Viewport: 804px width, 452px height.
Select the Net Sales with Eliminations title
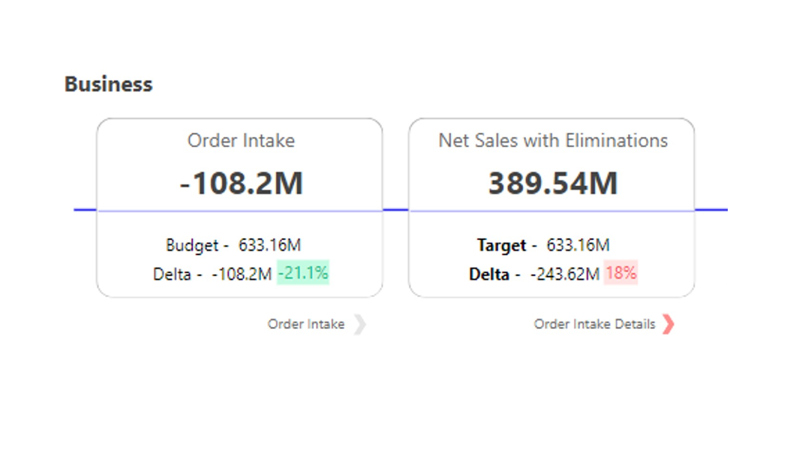(x=553, y=141)
